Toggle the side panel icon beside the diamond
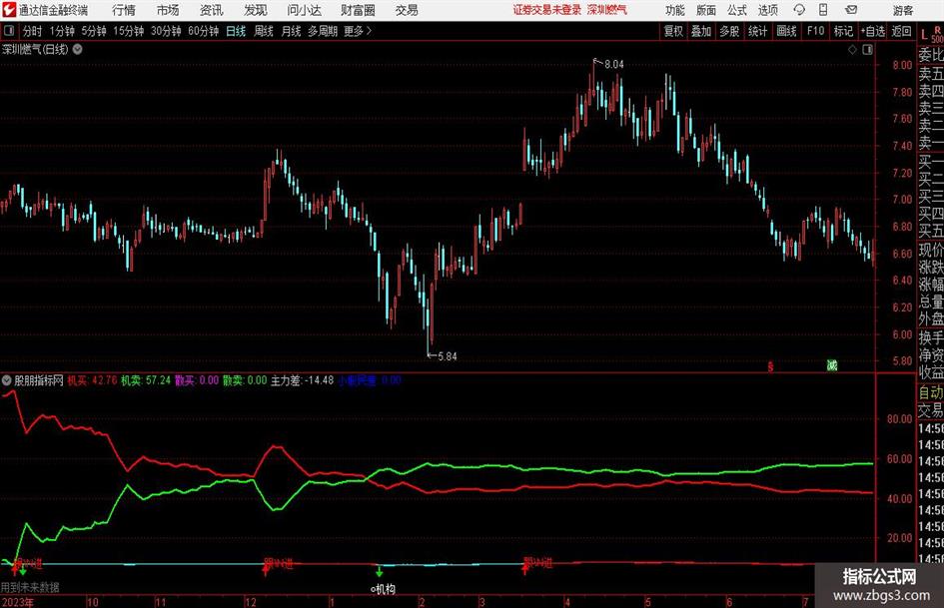 click(x=867, y=50)
